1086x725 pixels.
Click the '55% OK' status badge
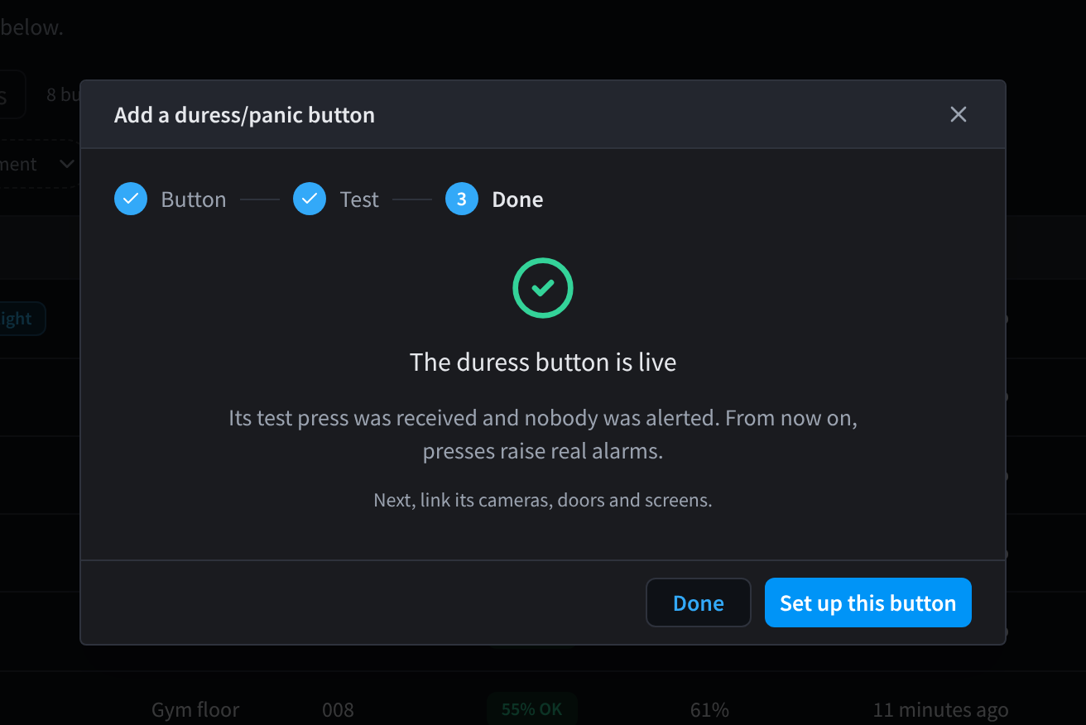tap(532, 709)
